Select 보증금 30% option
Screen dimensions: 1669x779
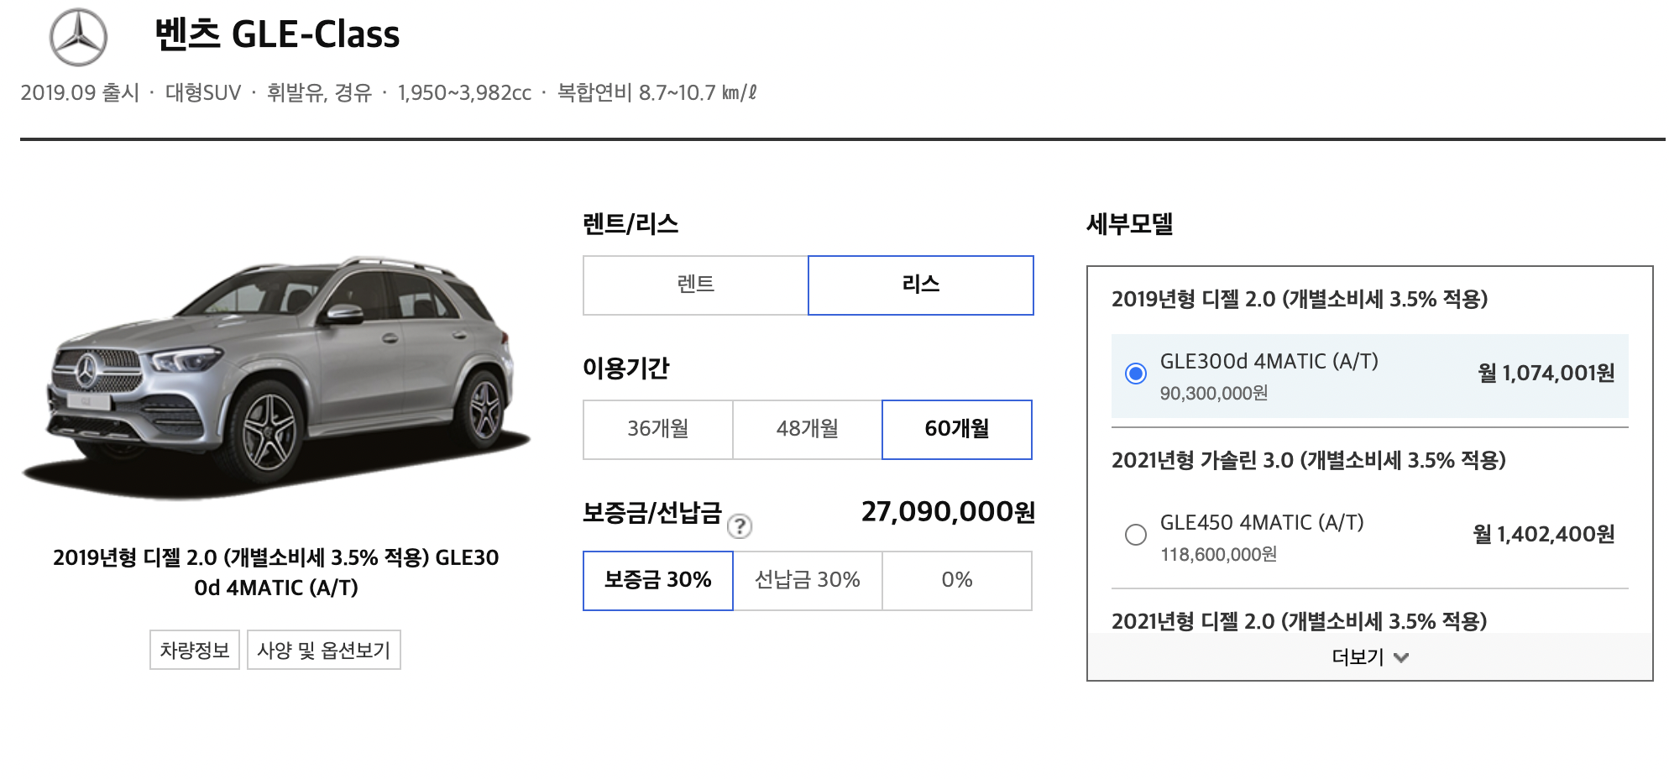click(x=658, y=581)
